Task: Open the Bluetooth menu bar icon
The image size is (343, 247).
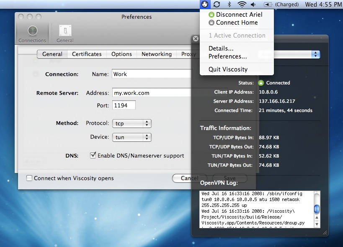Action: (x=229, y=4)
